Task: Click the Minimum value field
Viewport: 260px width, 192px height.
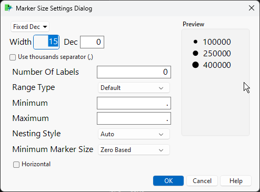Action: (134, 103)
